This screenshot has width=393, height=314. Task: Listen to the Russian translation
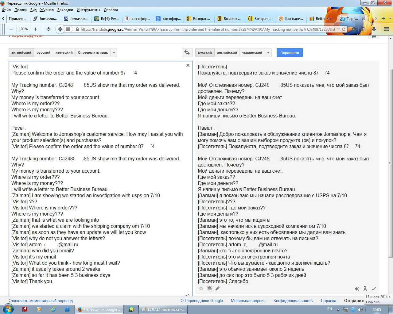[357, 289]
